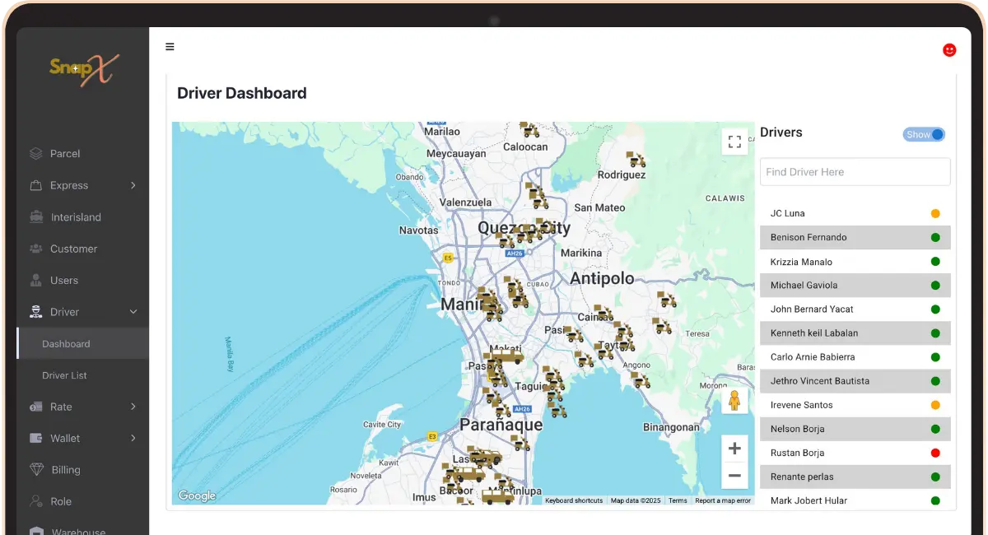The height and width of the screenshot is (535, 988).
Task: Zoom in on the map
Action: [734, 449]
